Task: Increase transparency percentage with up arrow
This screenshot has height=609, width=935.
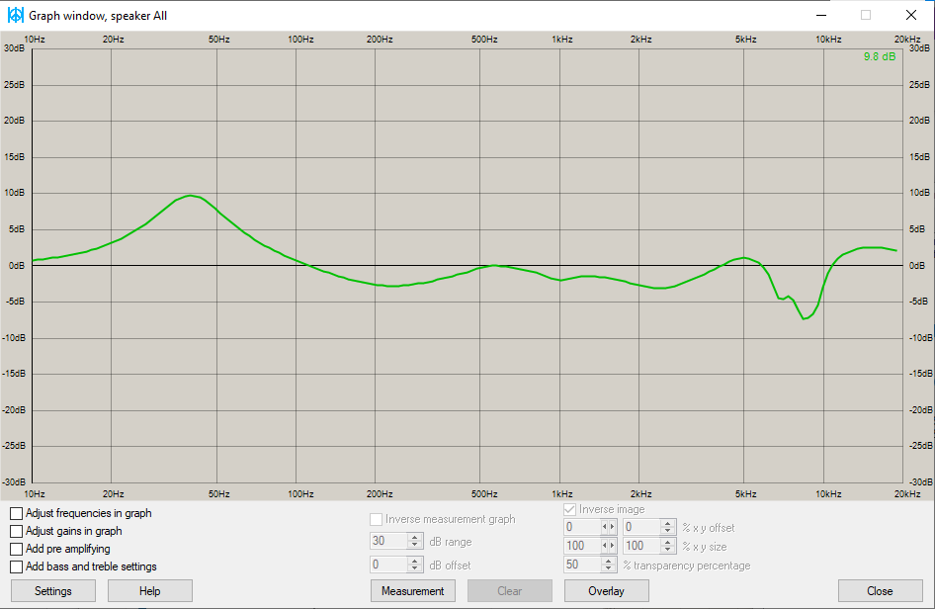Action: (x=609, y=561)
